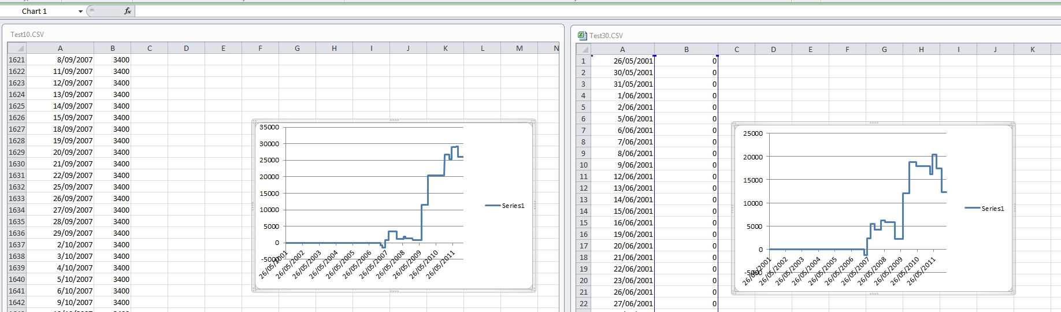Select row header 12 in Test30.CSV
The width and height of the screenshot is (1061, 312).
pyautogui.click(x=583, y=188)
